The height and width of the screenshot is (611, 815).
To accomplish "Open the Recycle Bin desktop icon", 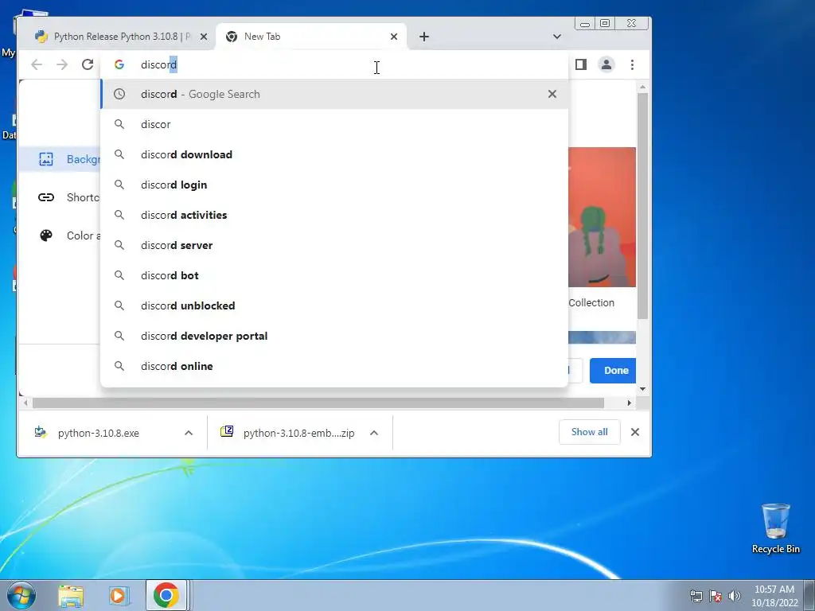I will coord(775,528).
